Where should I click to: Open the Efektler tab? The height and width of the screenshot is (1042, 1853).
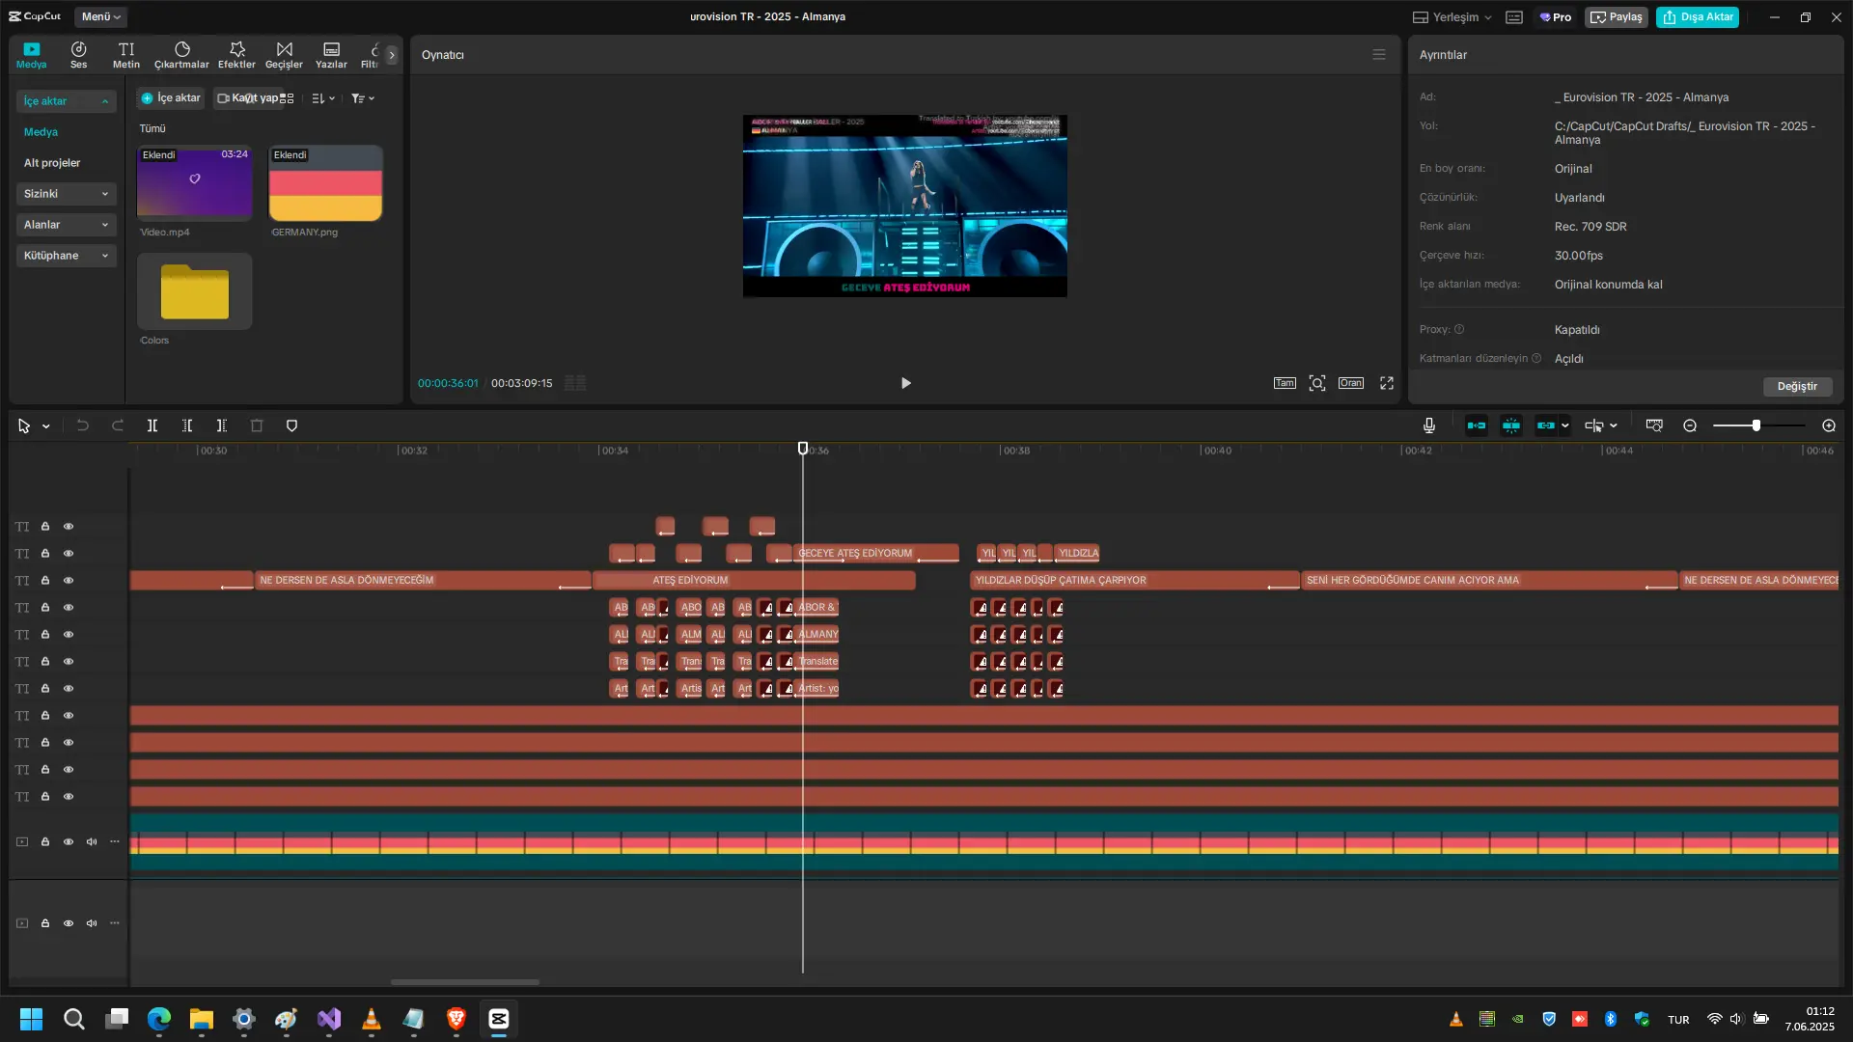click(236, 55)
